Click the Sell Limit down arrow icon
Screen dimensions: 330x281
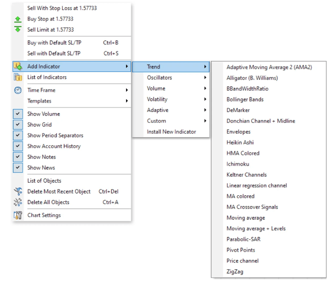pos(18,29)
